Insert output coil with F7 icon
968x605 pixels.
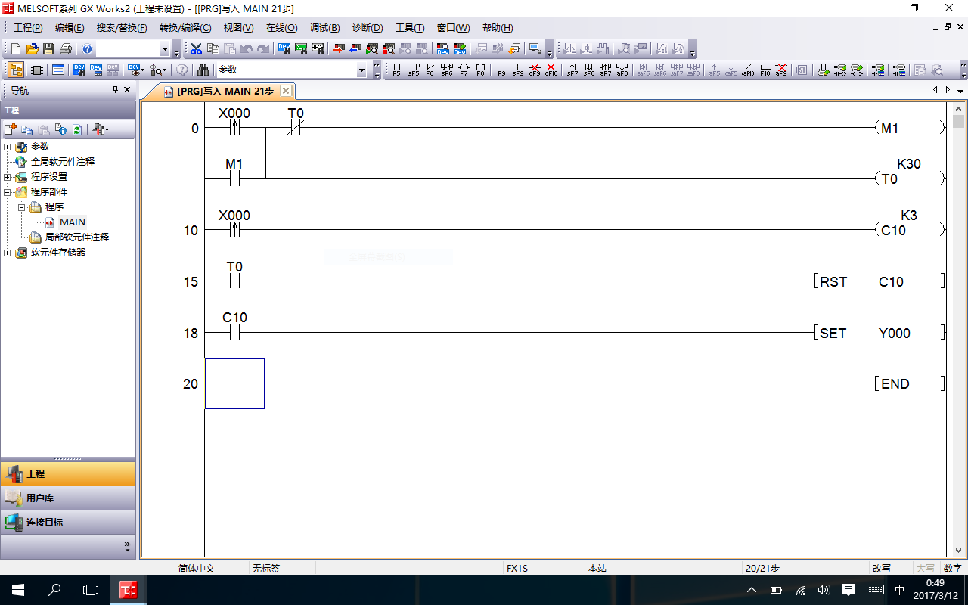(x=464, y=70)
